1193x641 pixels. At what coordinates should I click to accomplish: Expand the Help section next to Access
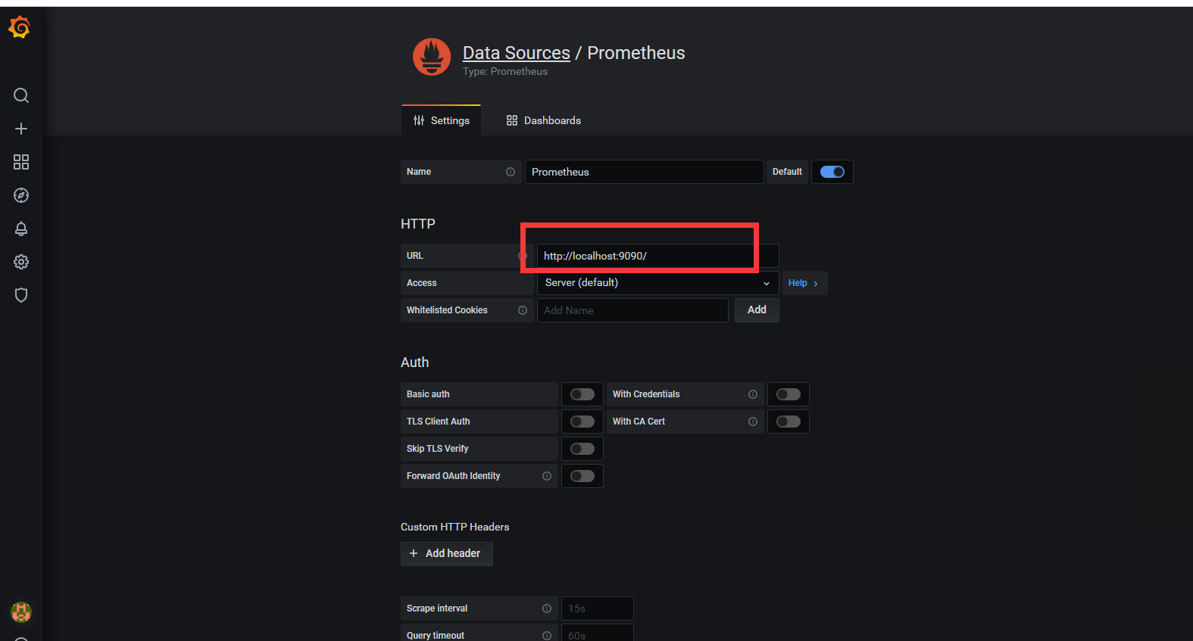[804, 283]
